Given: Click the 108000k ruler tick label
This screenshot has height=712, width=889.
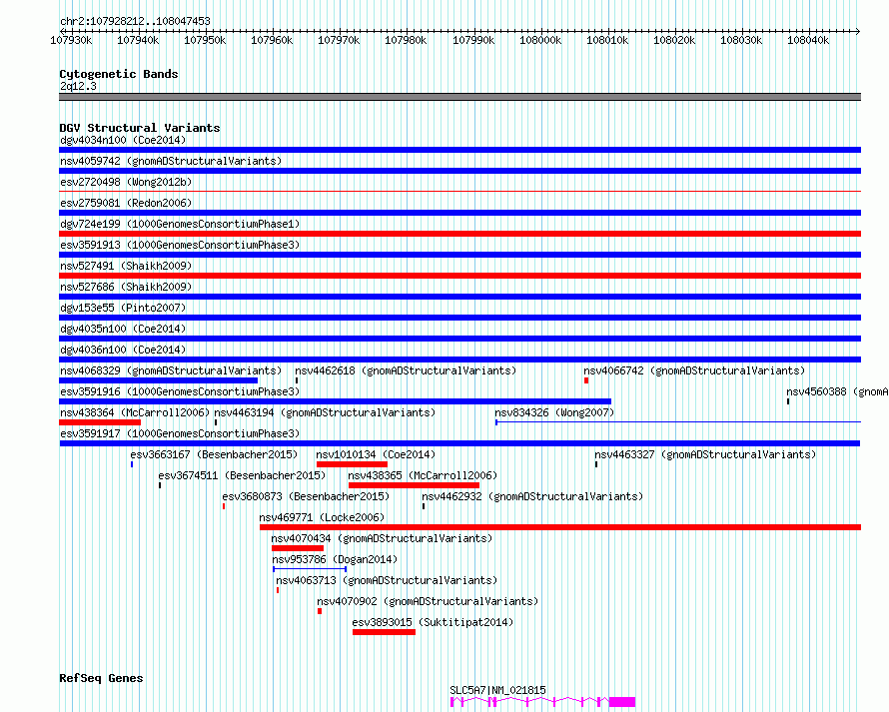Looking at the screenshot, I should [540, 40].
